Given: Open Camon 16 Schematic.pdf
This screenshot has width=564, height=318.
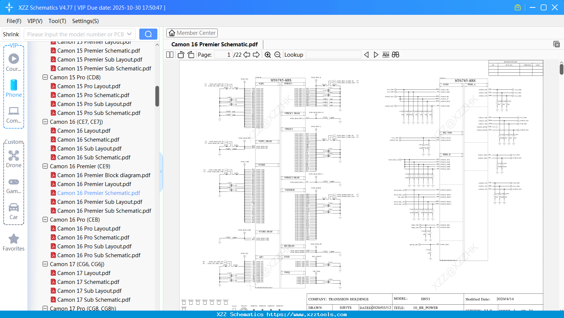Looking at the screenshot, I should tap(88, 139).
